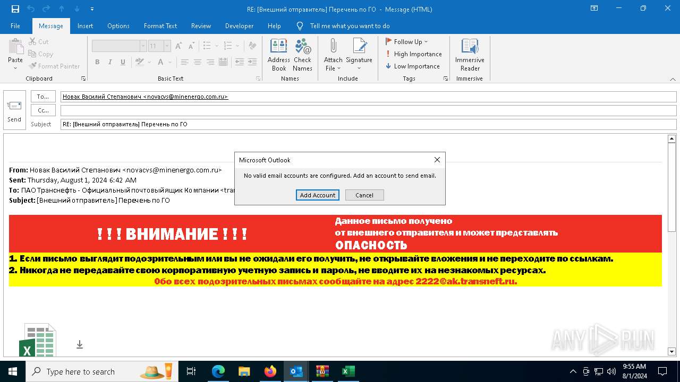Click in the Subject field
This screenshot has width=680, height=382.
pos(368,124)
